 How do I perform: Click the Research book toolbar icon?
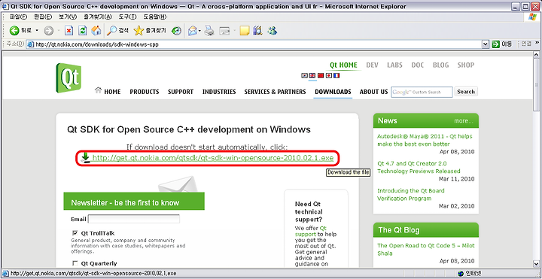point(258,31)
